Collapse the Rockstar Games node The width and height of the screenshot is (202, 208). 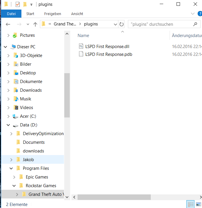(x=14, y=186)
